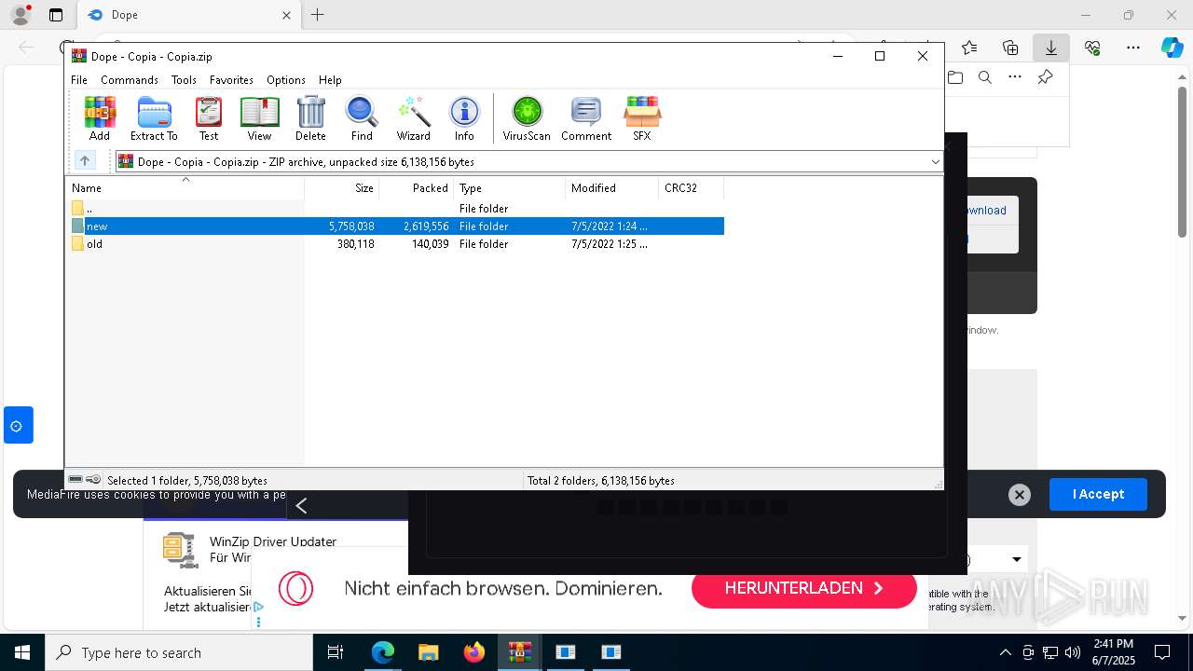Open Edge profile avatar

click(20, 15)
